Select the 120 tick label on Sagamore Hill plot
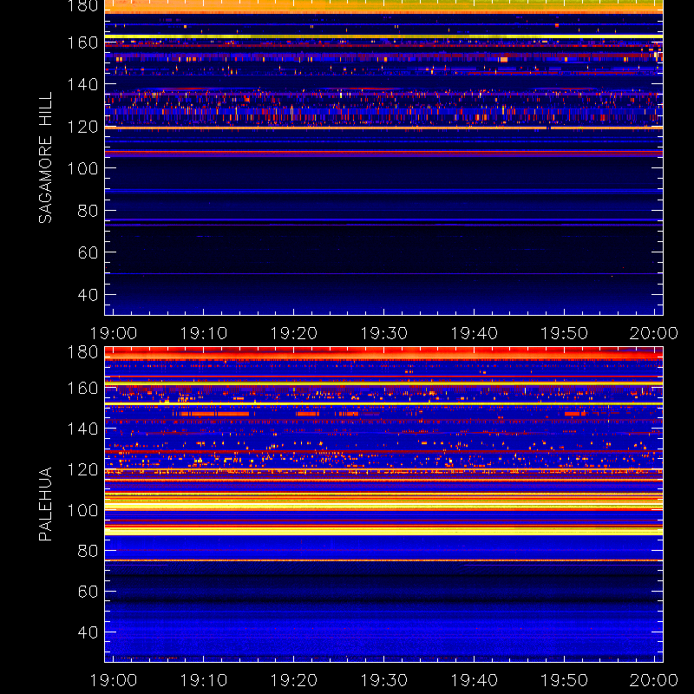694x694 pixels. tap(82, 127)
